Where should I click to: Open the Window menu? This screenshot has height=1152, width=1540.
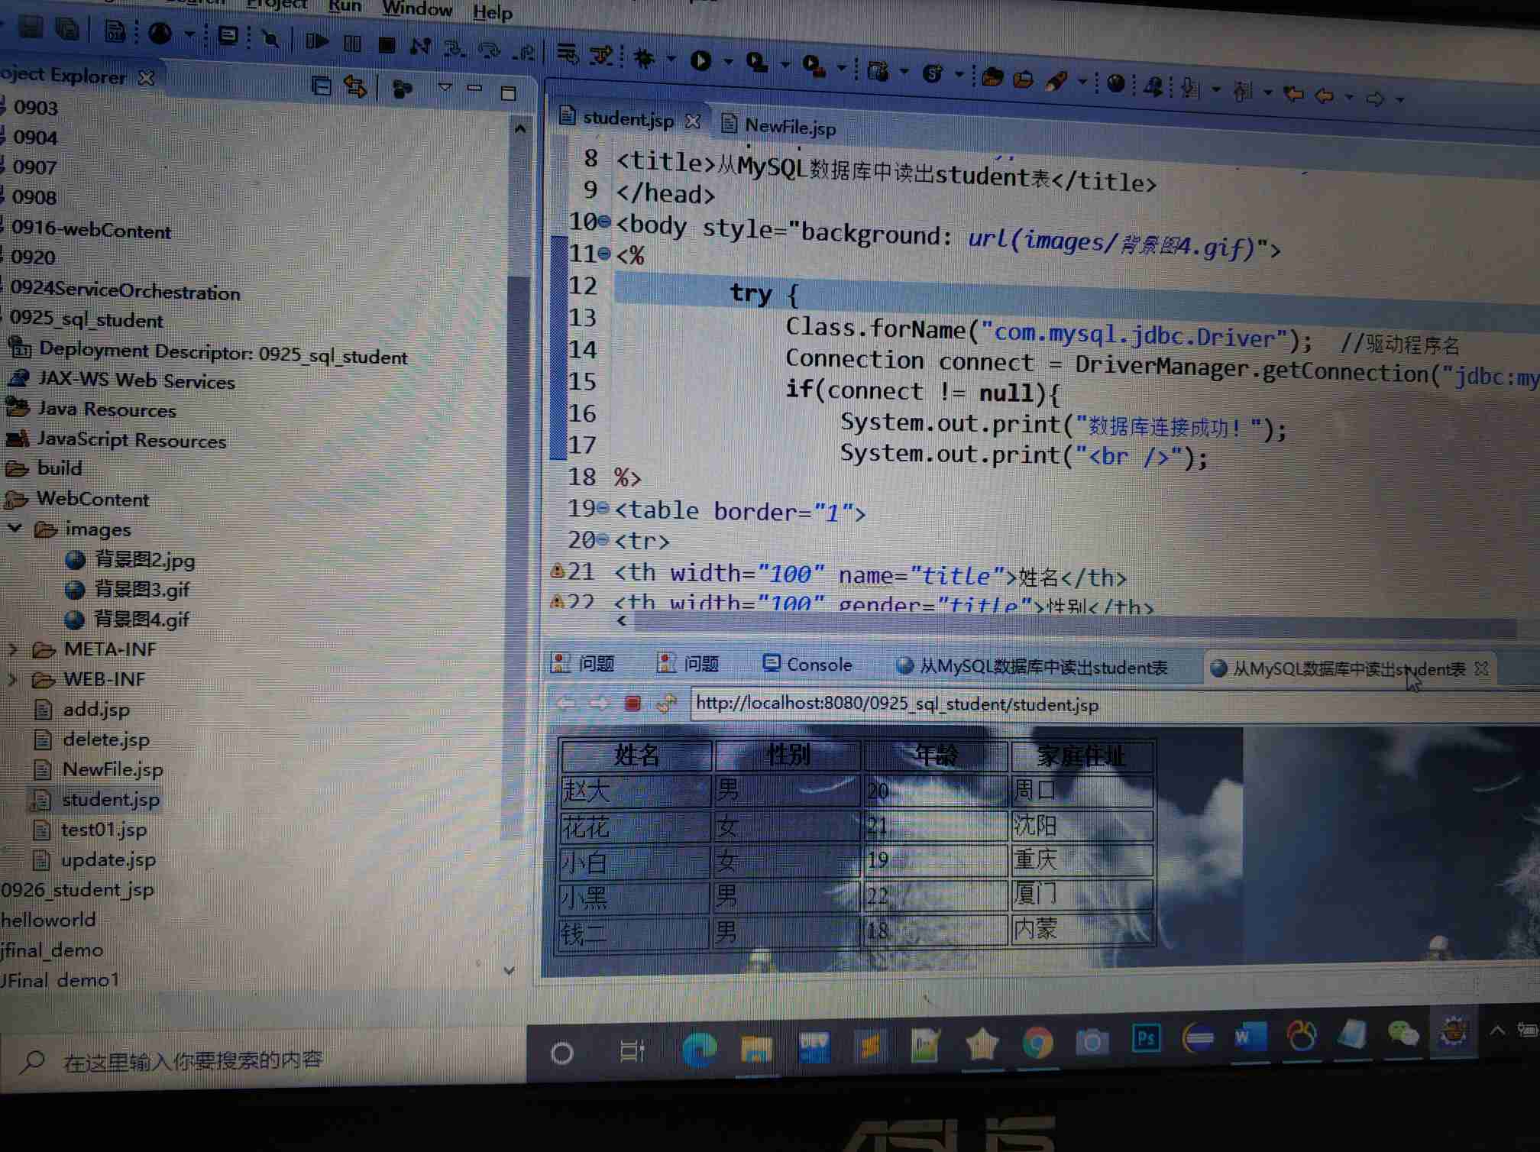point(417,10)
